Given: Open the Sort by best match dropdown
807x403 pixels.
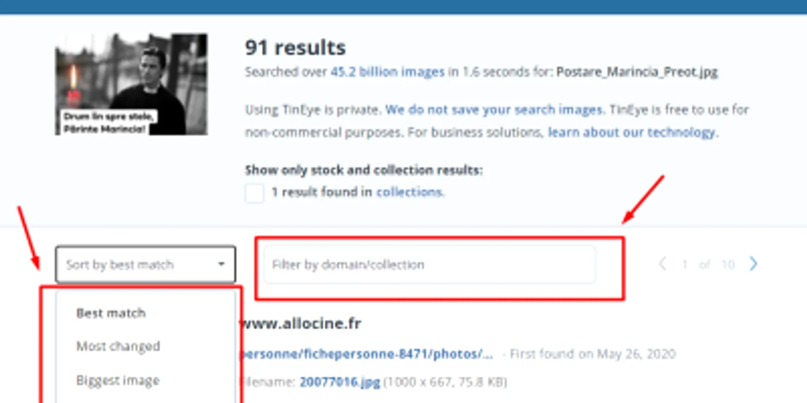Looking at the screenshot, I should coord(145,264).
